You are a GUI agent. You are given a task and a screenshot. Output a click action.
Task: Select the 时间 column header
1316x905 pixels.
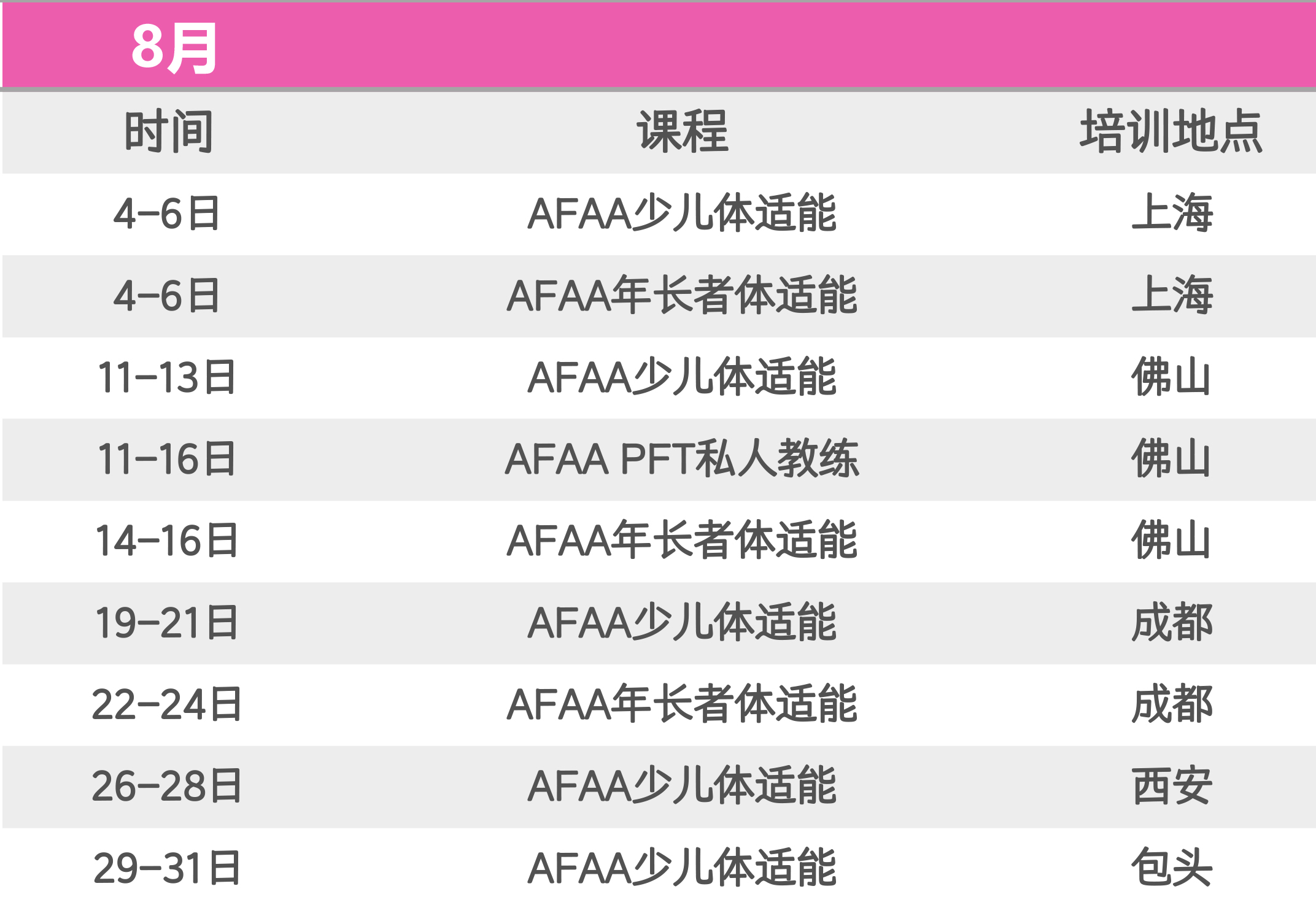point(169,131)
